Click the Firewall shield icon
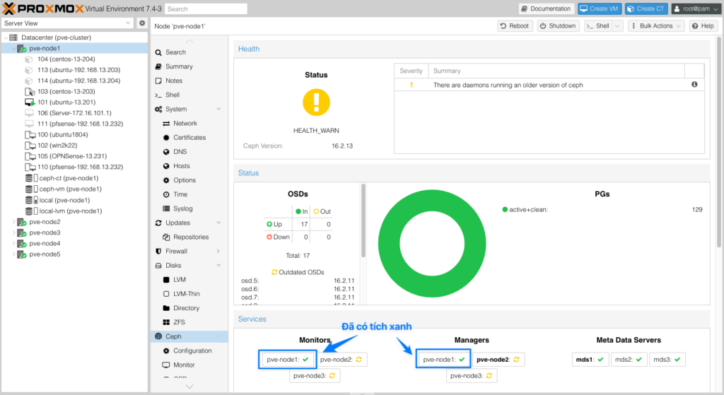The image size is (724, 395). pos(158,252)
